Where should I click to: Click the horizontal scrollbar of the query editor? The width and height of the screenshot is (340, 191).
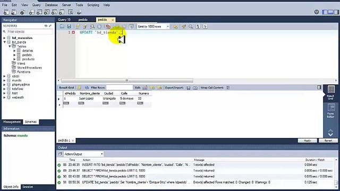click(x=127, y=80)
